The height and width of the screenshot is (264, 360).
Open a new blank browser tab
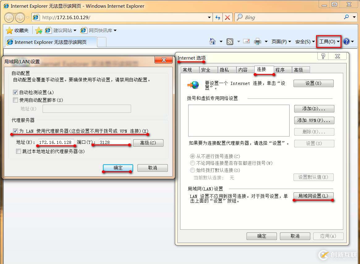pyautogui.click(x=102, y=42)
